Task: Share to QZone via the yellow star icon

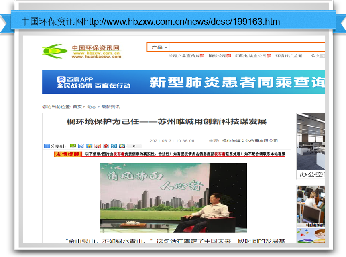Action: (89, 146)
